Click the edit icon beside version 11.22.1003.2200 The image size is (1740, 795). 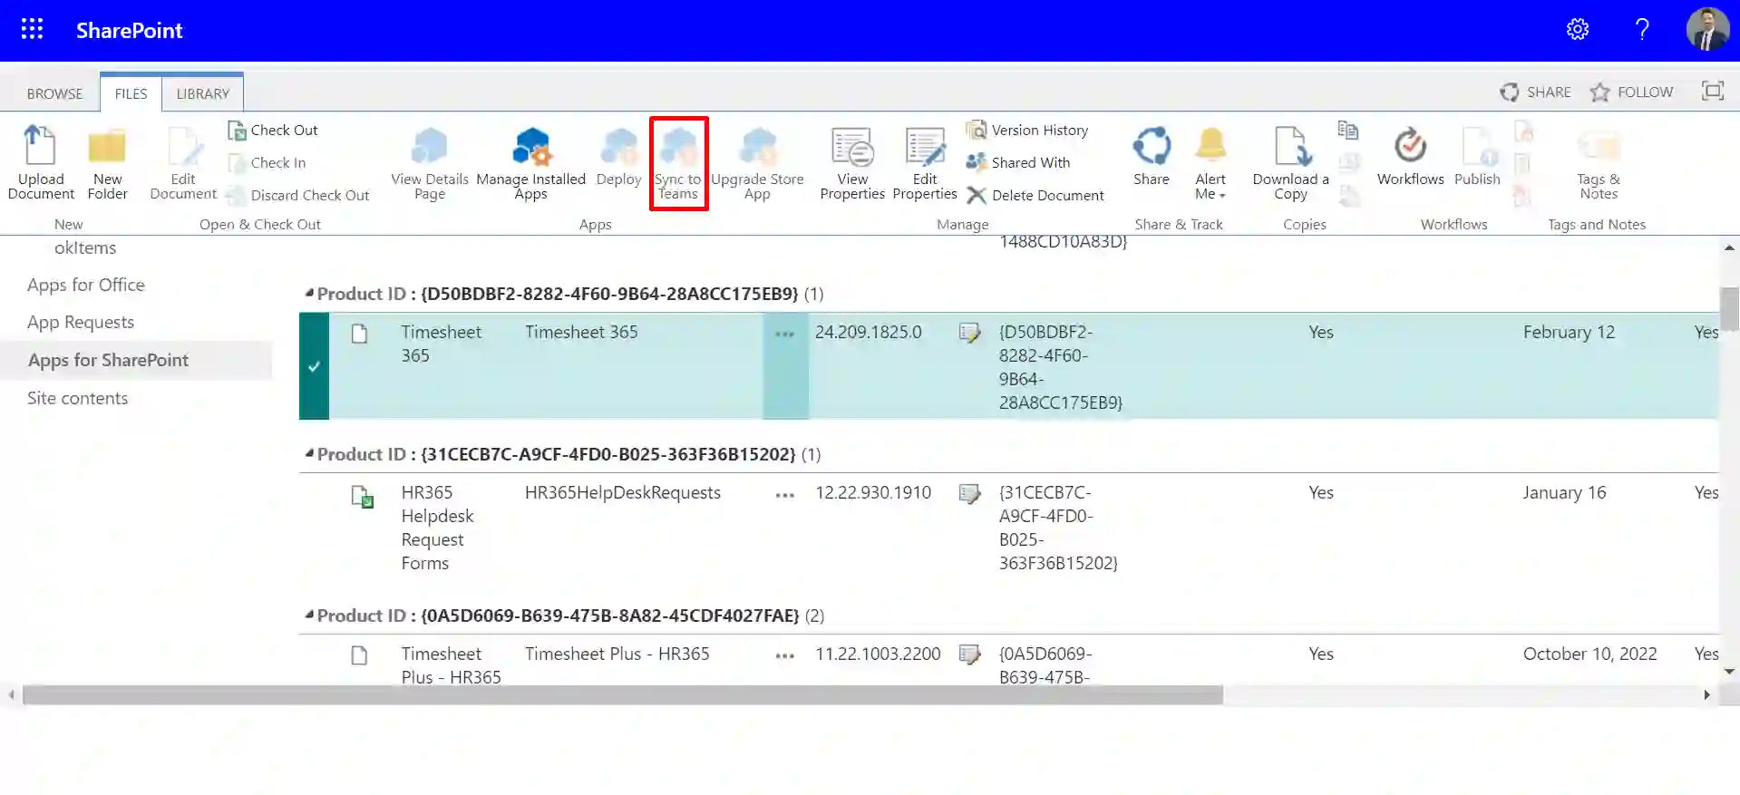[x=969, y=654]
